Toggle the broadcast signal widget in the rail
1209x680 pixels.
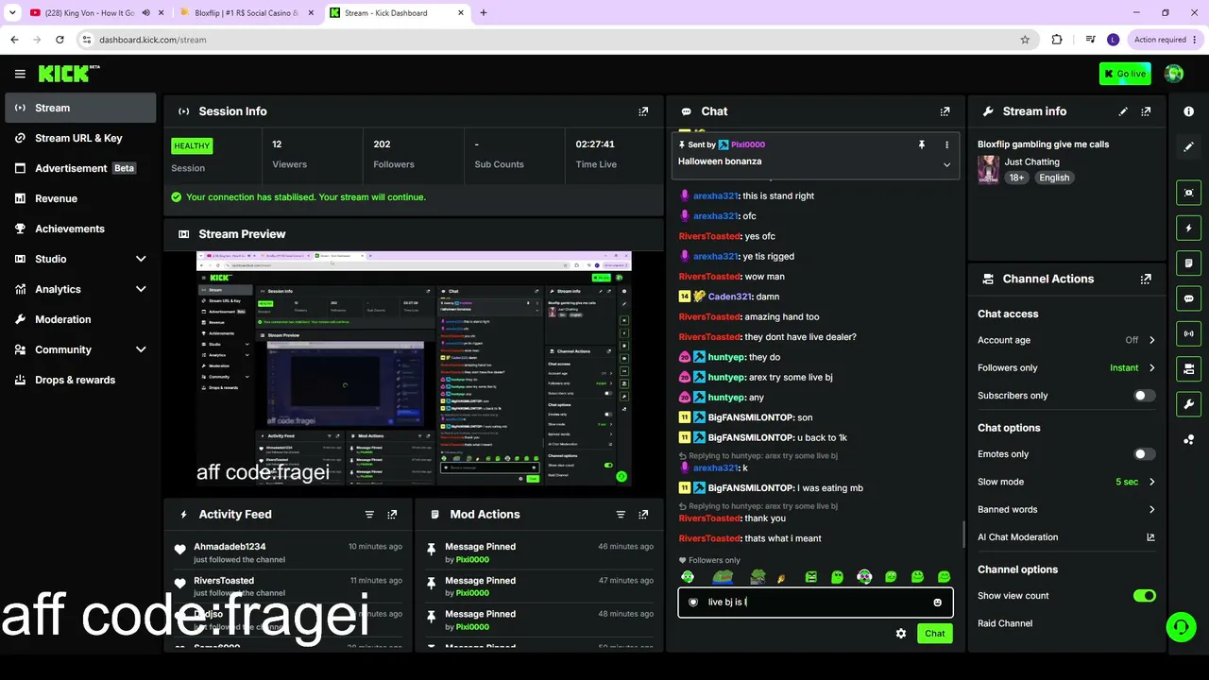[x=1189, y=333]
